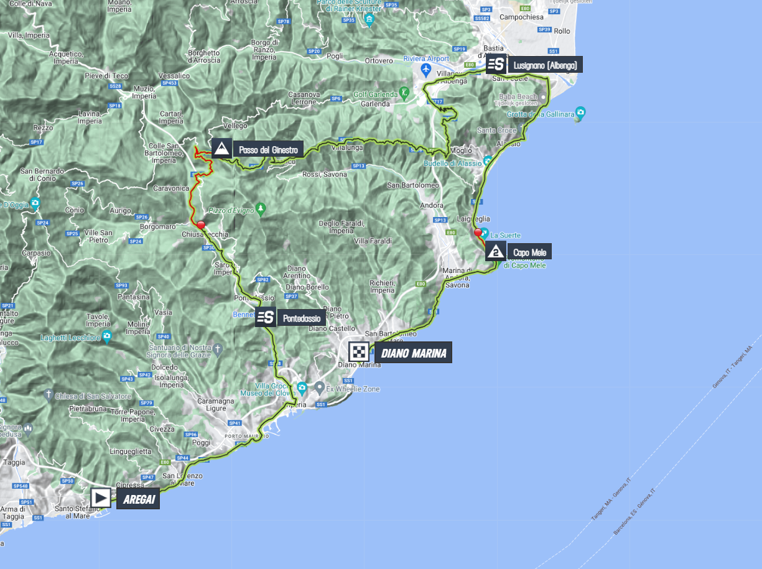Image resolution: width=762 pixels, height=569 pixels.
Task: Select the Pontedassio sprint icon
Action: pyautogui.click(x=265, y=317)
